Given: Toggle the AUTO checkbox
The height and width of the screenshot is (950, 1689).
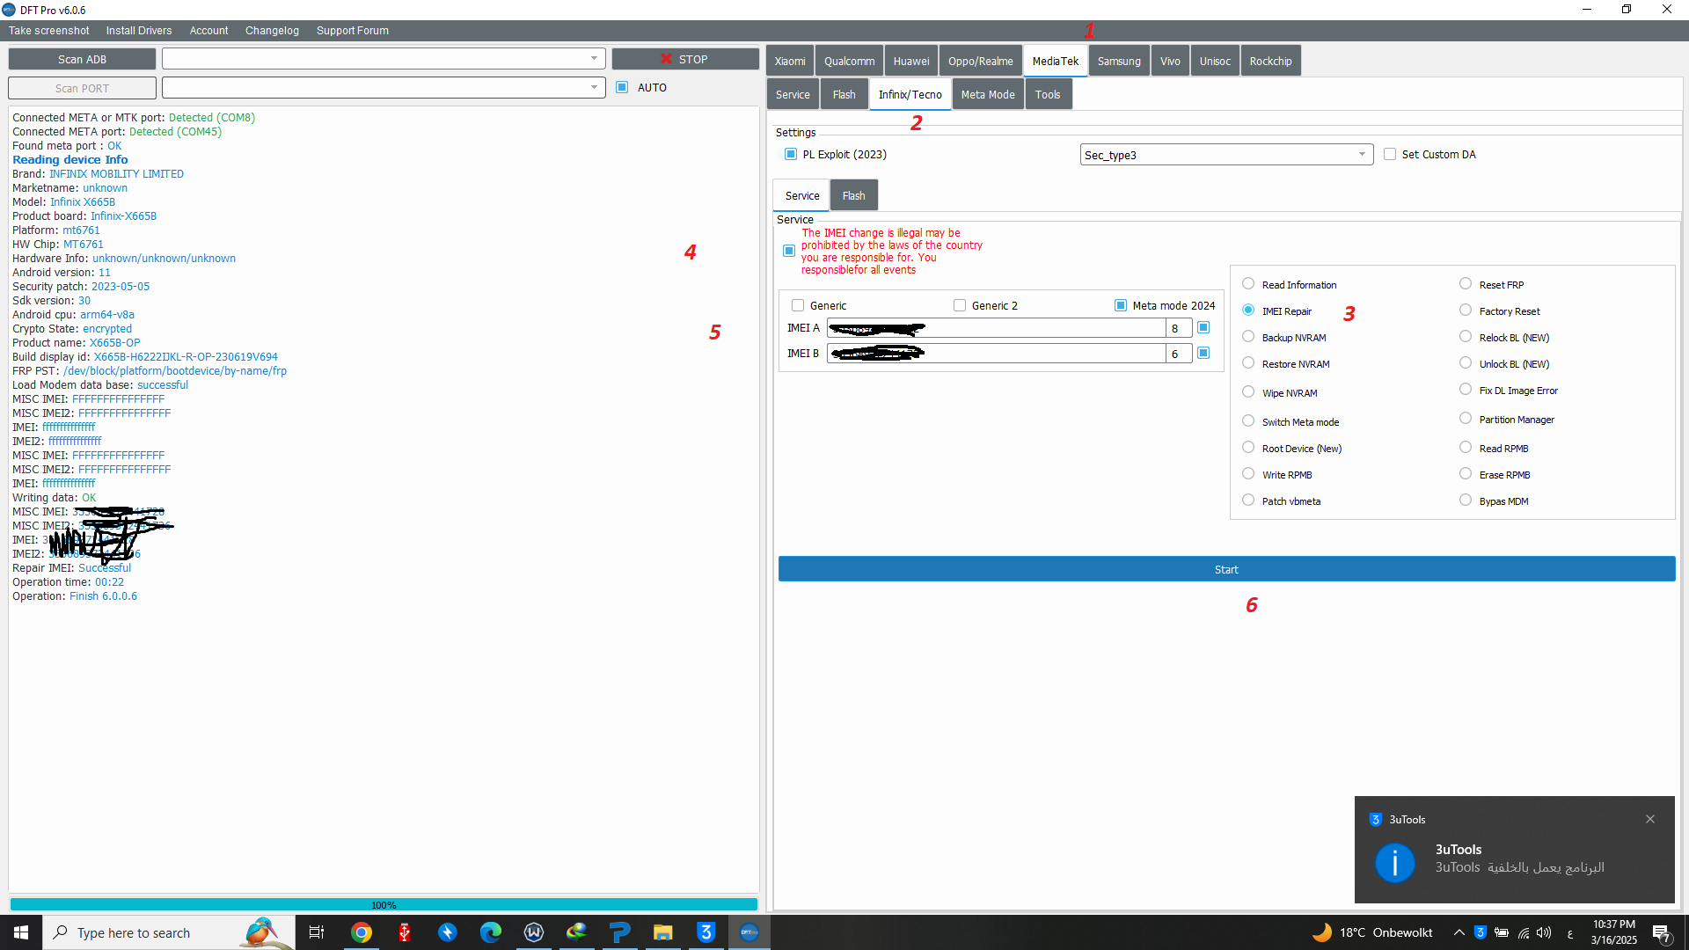Looking at the screenshot, I should tap(622, 87).
